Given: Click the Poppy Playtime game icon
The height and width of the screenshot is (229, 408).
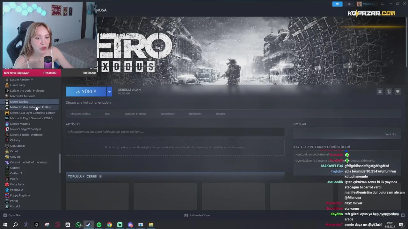Looking at the screenshot, I should pos(7,195).
